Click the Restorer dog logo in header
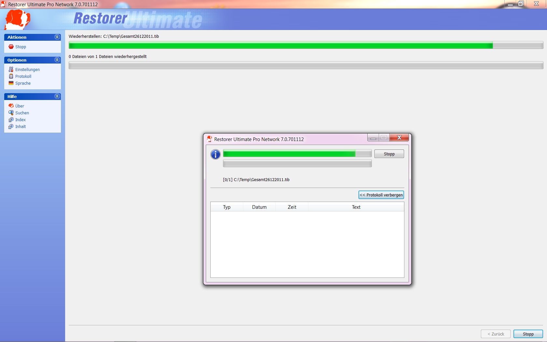Image resolution: width=547 pixels, height=342 pixels. (x=17, y=20)
